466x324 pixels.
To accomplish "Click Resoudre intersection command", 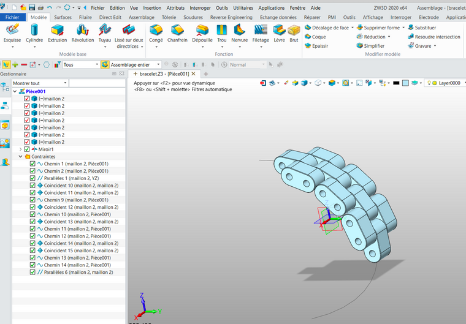I will 434,37.
